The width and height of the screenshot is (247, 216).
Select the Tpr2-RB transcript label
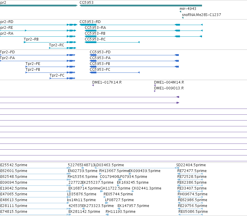(31, 39)
